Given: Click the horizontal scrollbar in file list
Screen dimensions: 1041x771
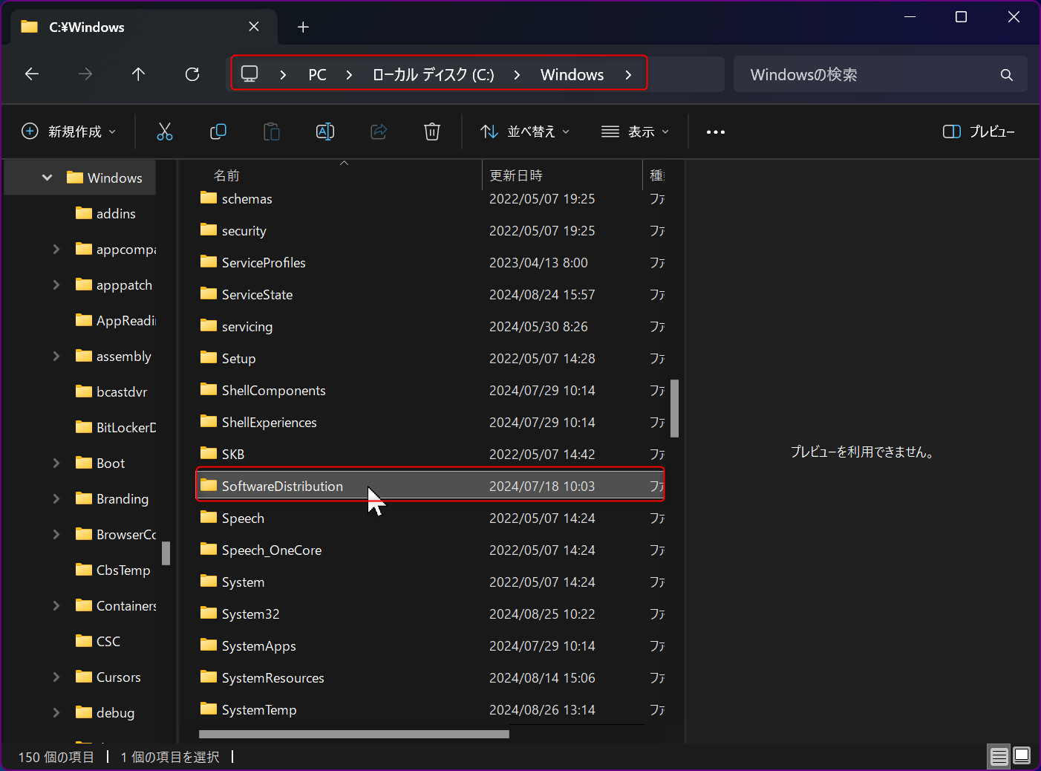Looking at the screenshot, I should (x=353, y=734).
